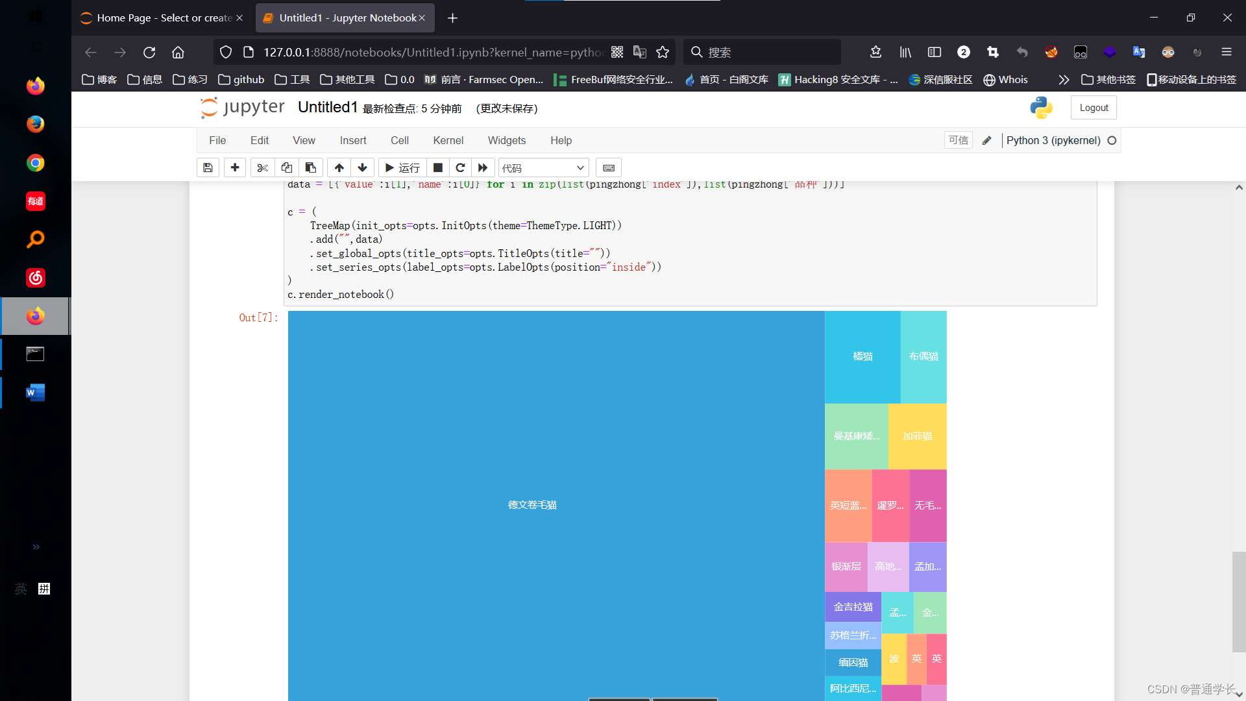Interrupt the kernel with stop icon
The width and height of the screenshot is (1246, 701).
pyautogui.click(x=438, y=167)
